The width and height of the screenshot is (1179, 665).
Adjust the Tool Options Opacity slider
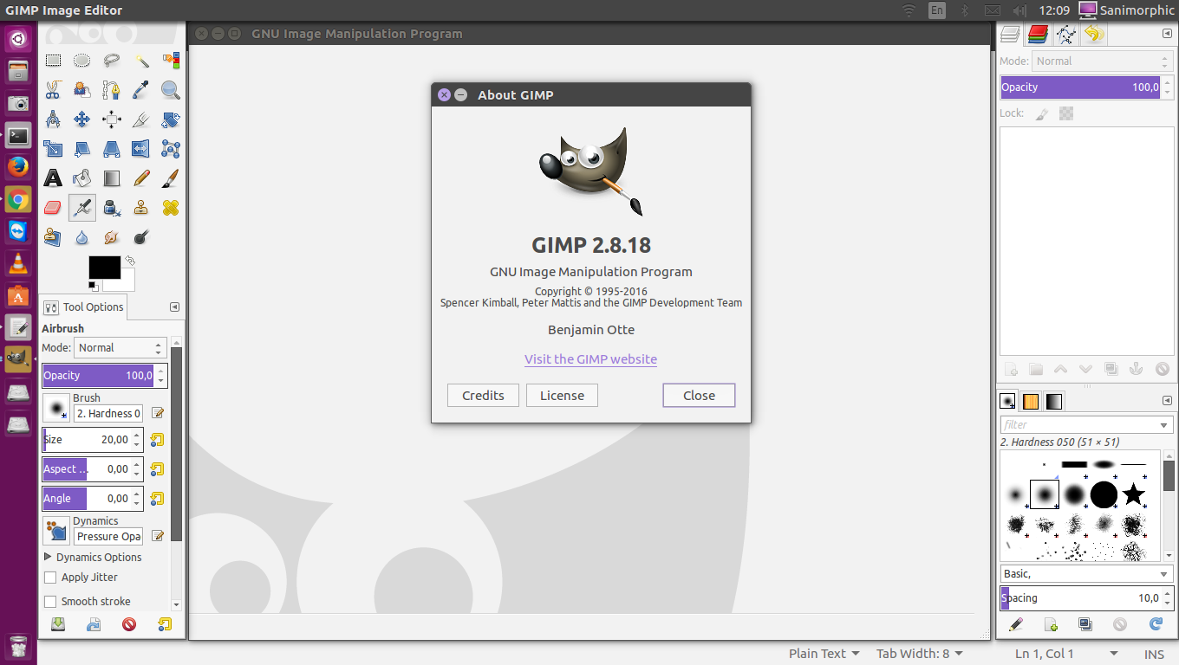coord(99,376)
